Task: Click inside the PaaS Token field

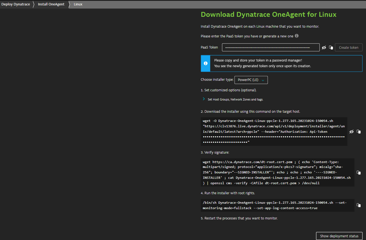Action: [x=271, y=47]
